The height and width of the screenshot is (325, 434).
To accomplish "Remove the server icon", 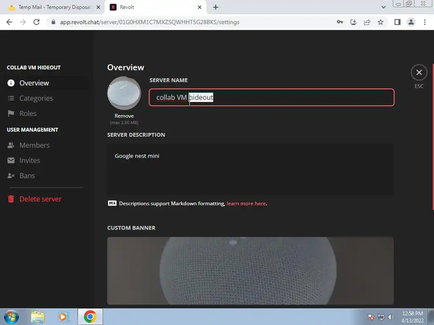I will 124,116.
